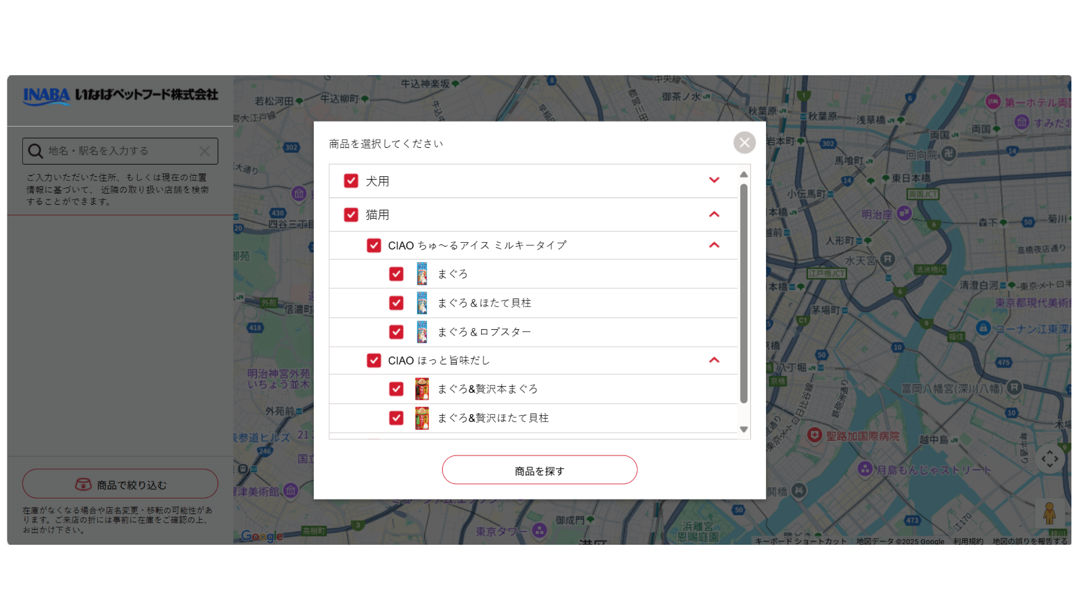Uncheck まぐろ&贅沢ほたて貝柱 checkbox
This screenshot has height=596, width=1078.
[x=396, y=418]
